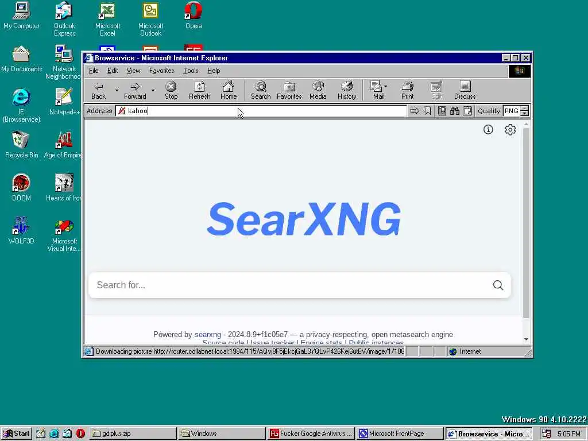Click the page scrollbar down arrow

(x=526, y=339)
